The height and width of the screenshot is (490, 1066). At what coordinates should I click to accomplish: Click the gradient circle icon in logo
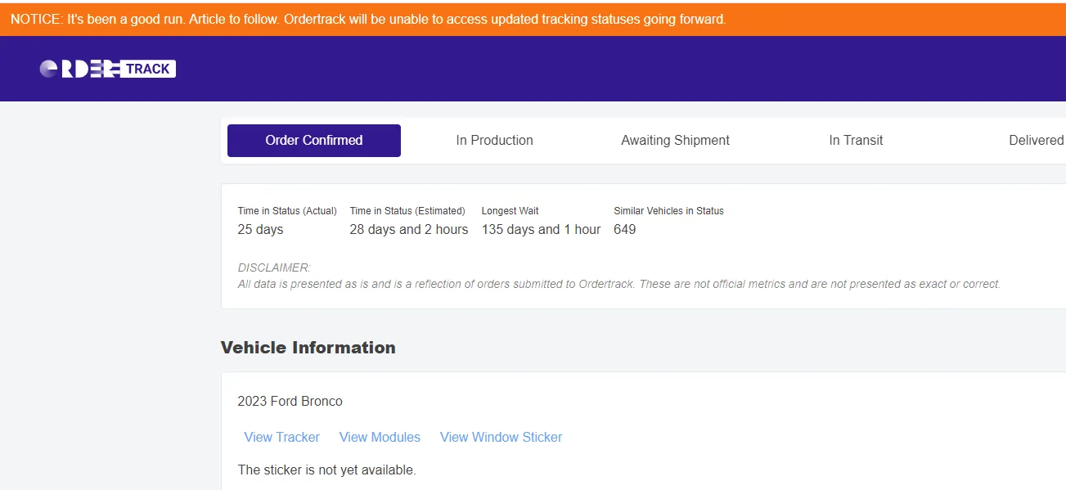pyautogui.click(x=48, y=70)
